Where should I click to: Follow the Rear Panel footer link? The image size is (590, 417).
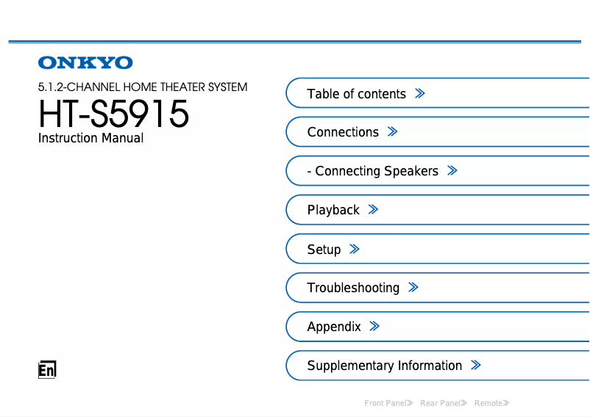pos(443,403)
